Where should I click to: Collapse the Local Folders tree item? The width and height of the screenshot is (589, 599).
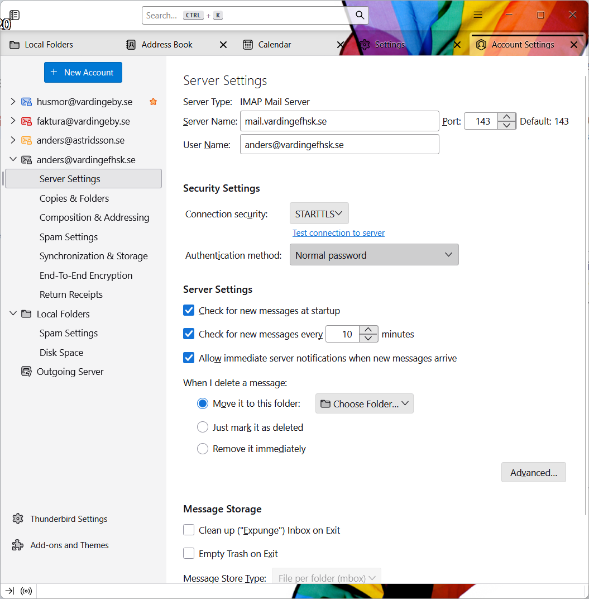point(13,313)
